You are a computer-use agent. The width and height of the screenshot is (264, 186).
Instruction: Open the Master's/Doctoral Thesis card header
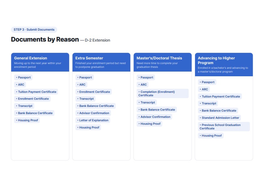[x=163, y=62]
